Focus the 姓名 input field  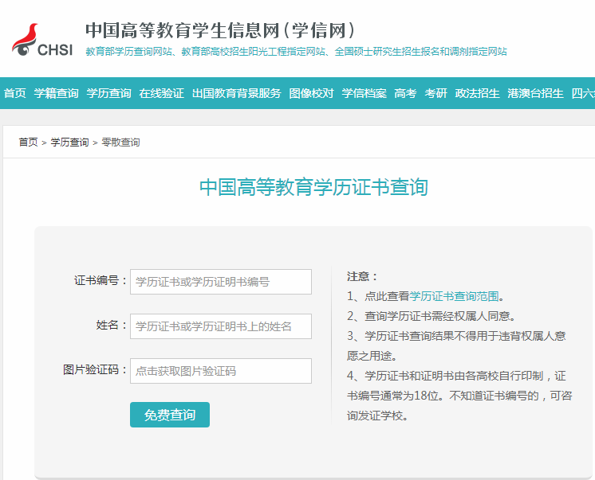[x=221, y=326]
